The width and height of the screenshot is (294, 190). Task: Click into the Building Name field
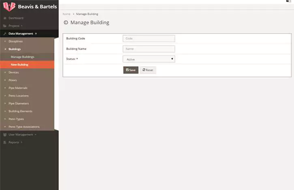[x=148, y=49]
